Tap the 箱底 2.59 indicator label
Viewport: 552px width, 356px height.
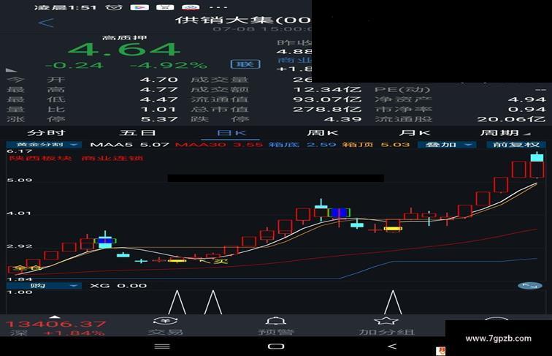302,145
